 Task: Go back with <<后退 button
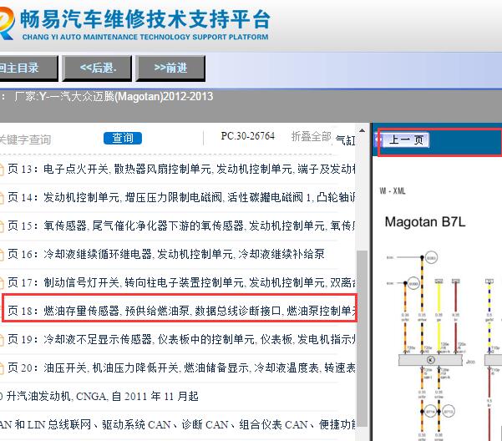[98, 68]
